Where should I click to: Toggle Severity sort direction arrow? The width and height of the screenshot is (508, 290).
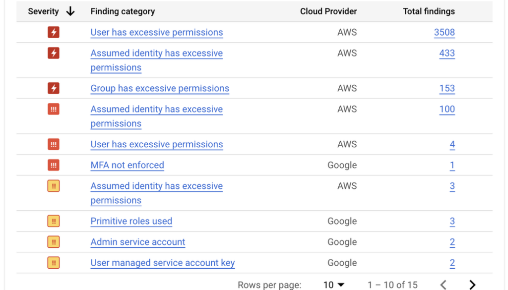click(70, 11)
